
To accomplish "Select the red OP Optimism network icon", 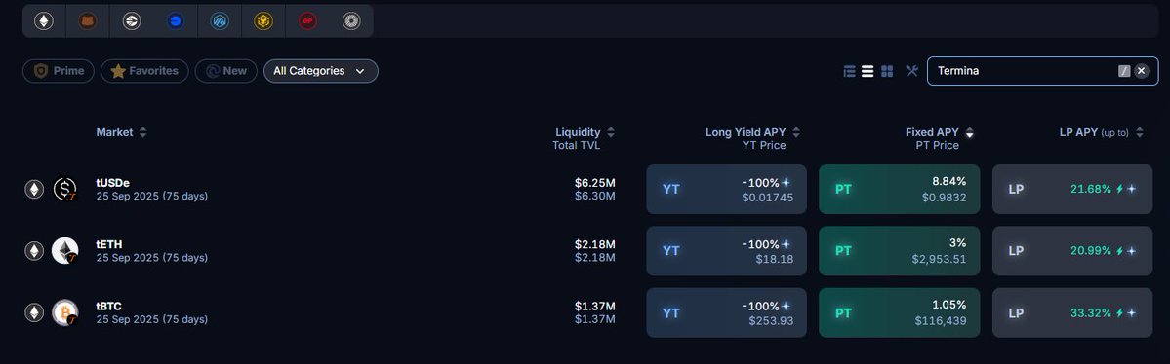I will [307, 20].
